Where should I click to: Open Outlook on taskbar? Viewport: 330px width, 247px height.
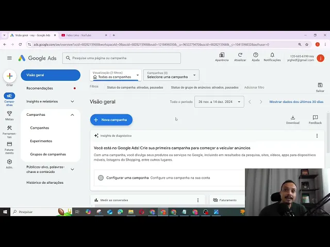coord(109,212)
